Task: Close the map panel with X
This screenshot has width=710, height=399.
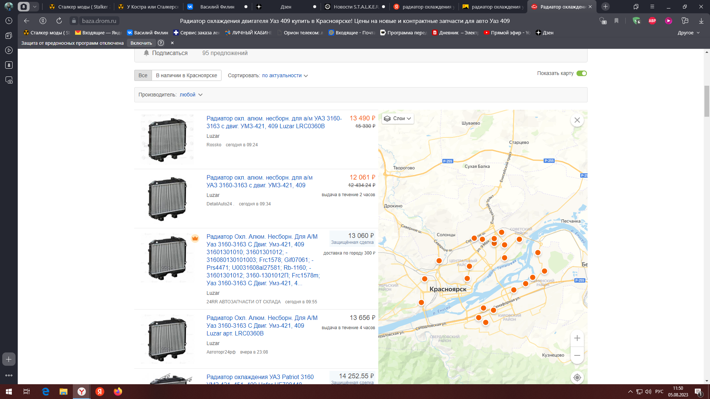Action: coord(577,120)
